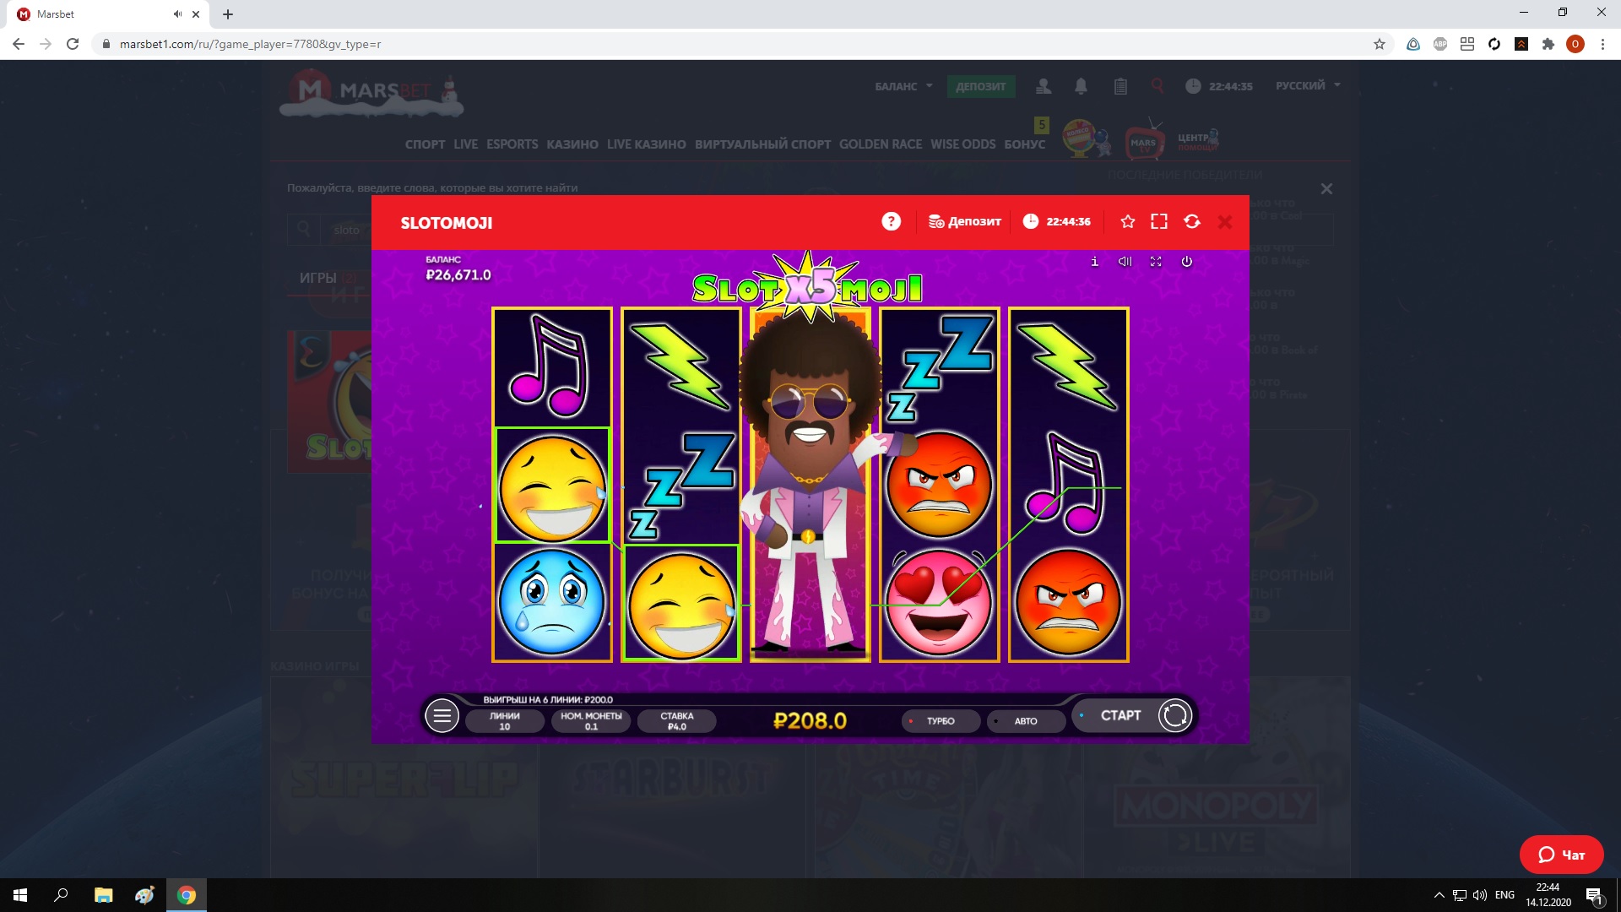Close the Slotomoji game window

pos(1225,221)
